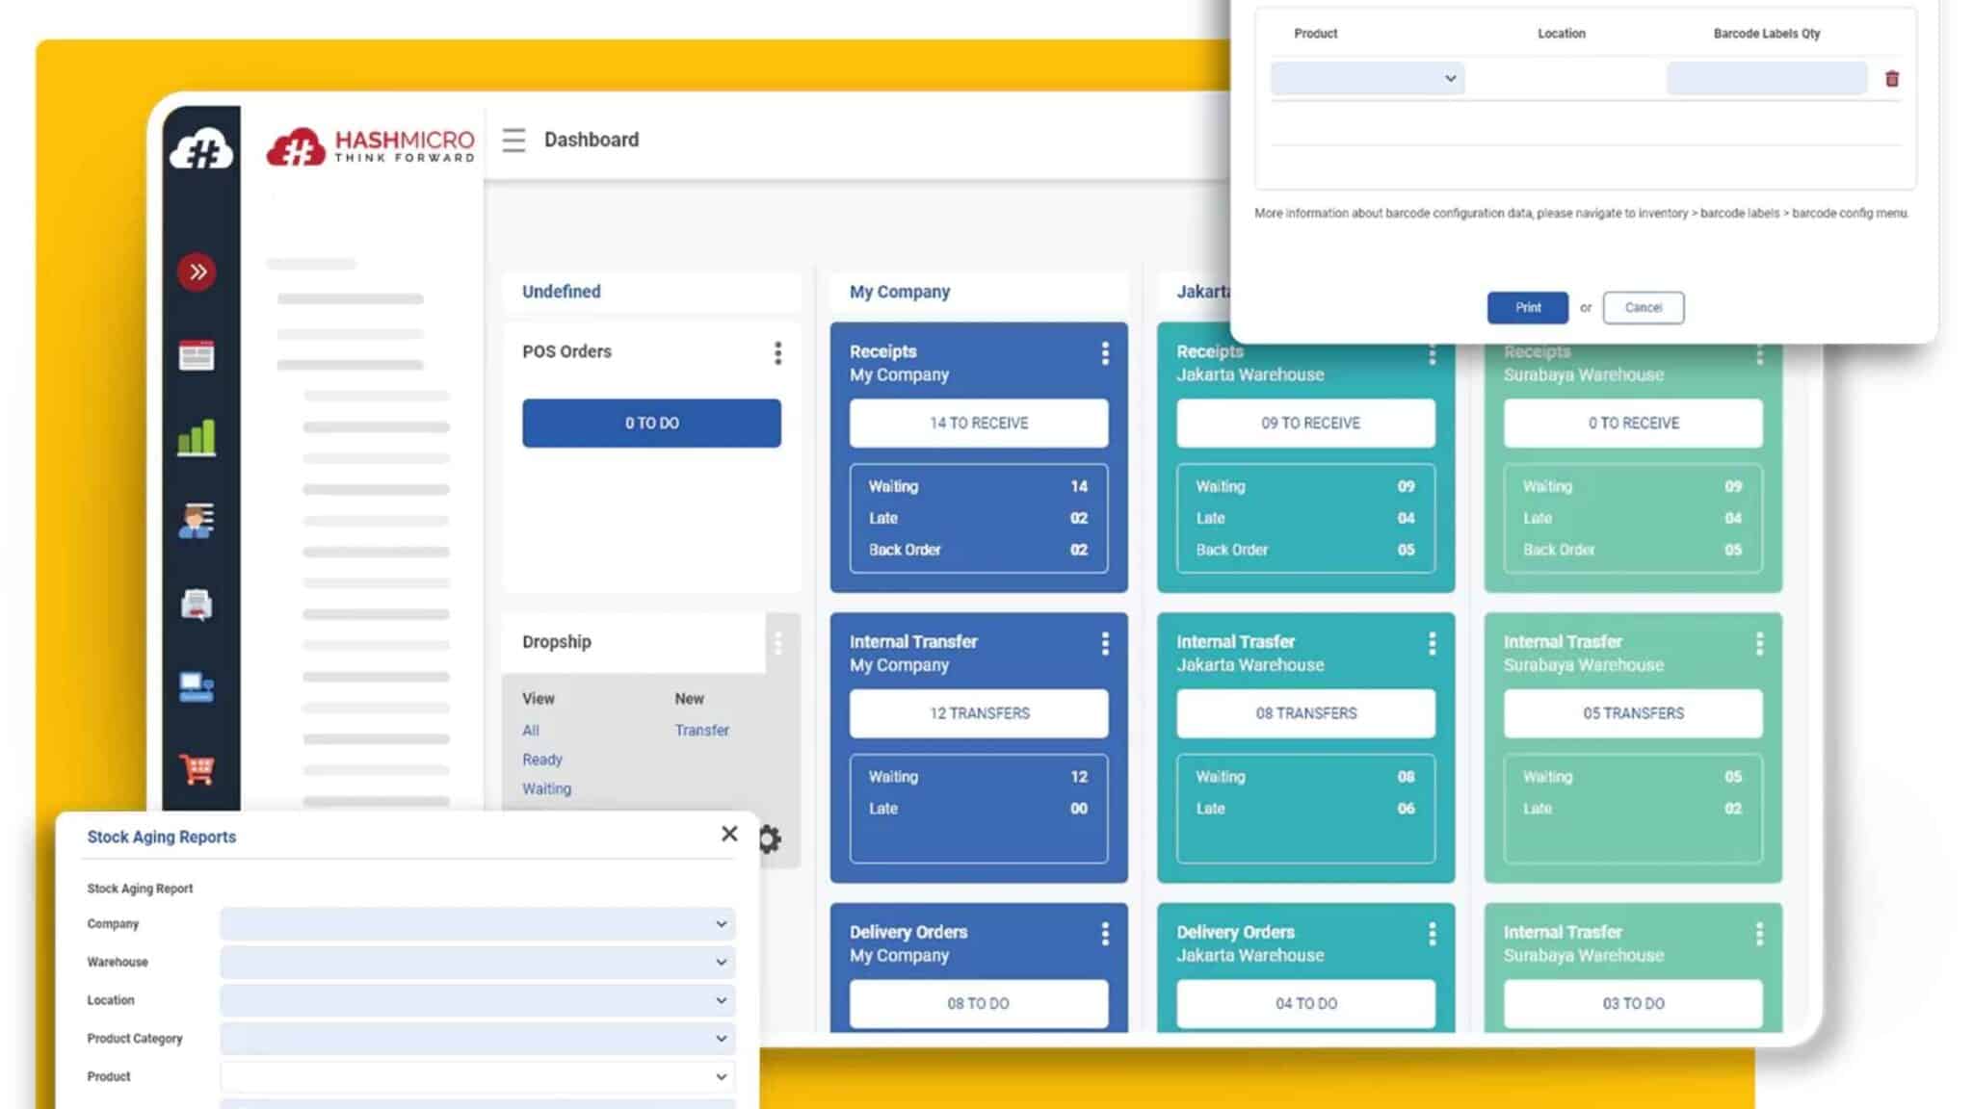Click Back Order 02 row in My Company

click(x=979, y=550)
